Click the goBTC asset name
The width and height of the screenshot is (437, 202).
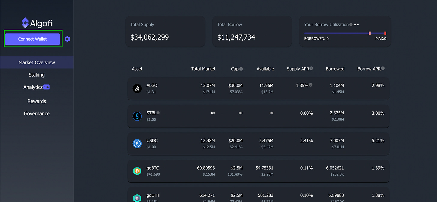click(153, 168)
